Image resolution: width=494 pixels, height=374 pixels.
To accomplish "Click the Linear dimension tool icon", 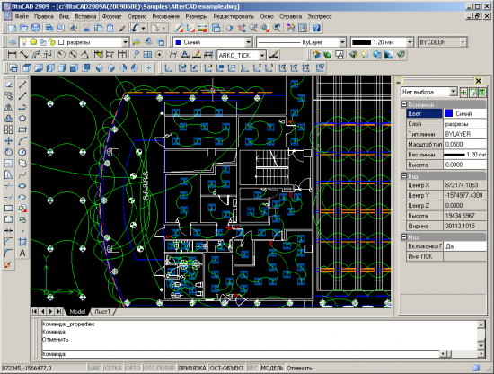I will pyautogui.click(x=12, y=55).
